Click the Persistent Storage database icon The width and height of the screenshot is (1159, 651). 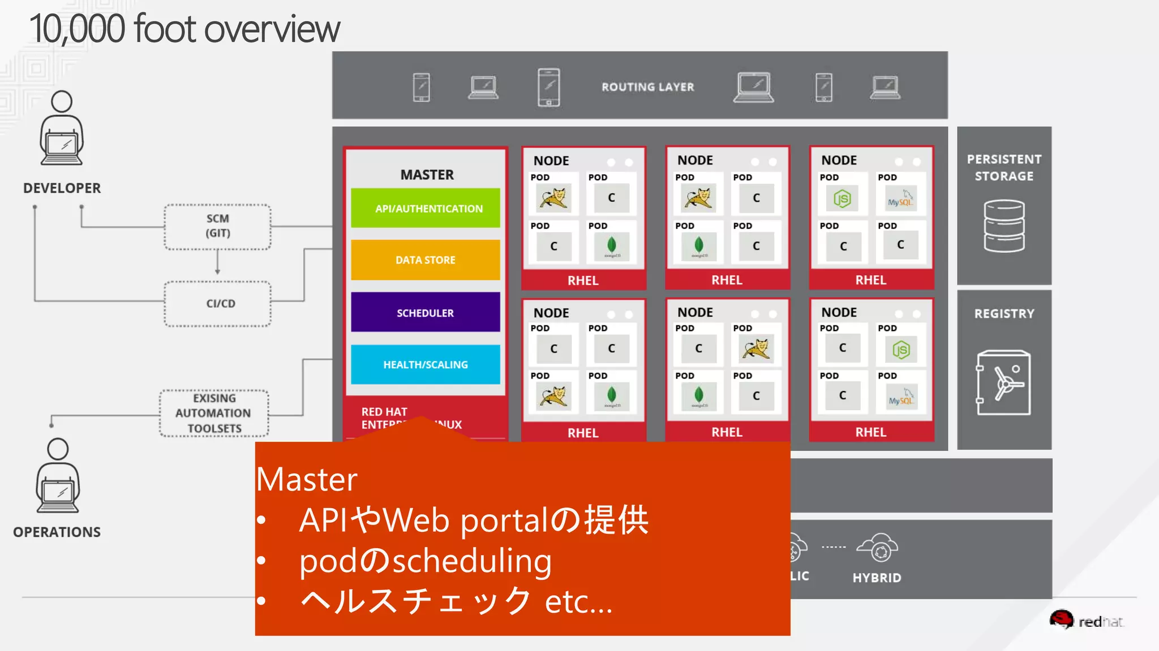pos(1004,225)
